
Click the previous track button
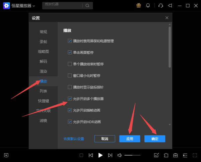91,155
